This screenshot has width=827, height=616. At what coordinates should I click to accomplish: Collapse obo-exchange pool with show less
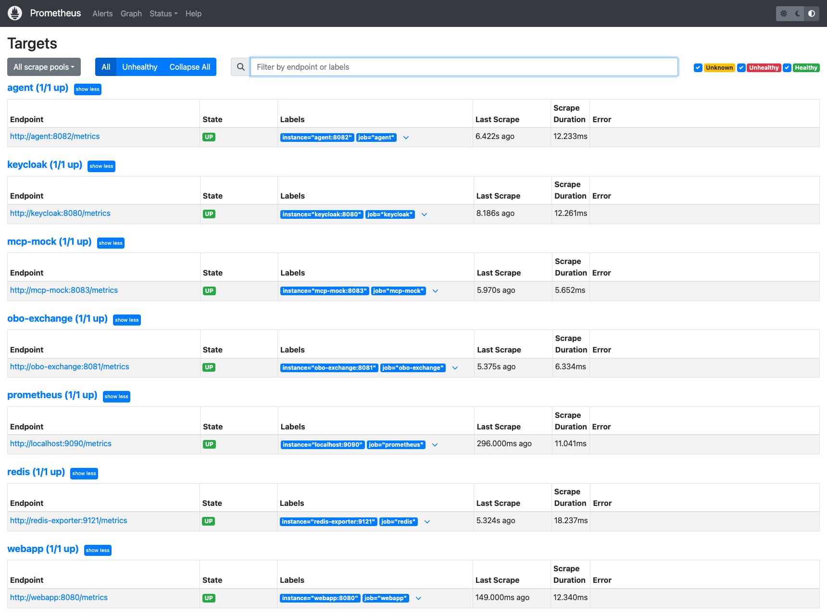[127, 320]
